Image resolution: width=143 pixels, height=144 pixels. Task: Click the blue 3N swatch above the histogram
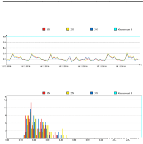92,93
